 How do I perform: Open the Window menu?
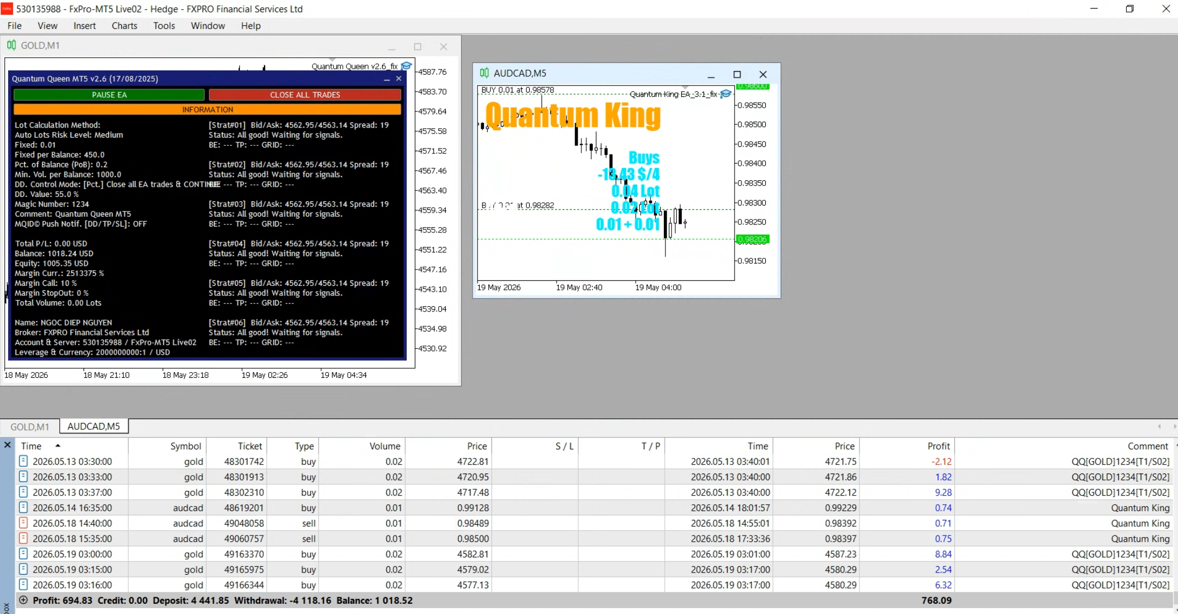(x=208, y=26)
